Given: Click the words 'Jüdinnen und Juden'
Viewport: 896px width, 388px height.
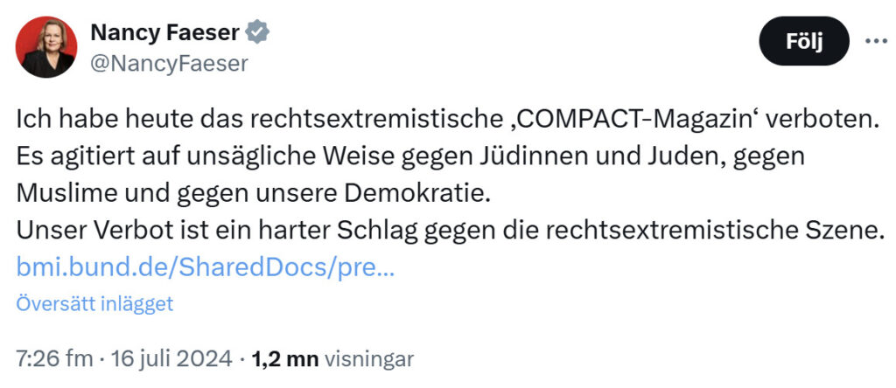Looking at the screenshot, I should 607,156.
